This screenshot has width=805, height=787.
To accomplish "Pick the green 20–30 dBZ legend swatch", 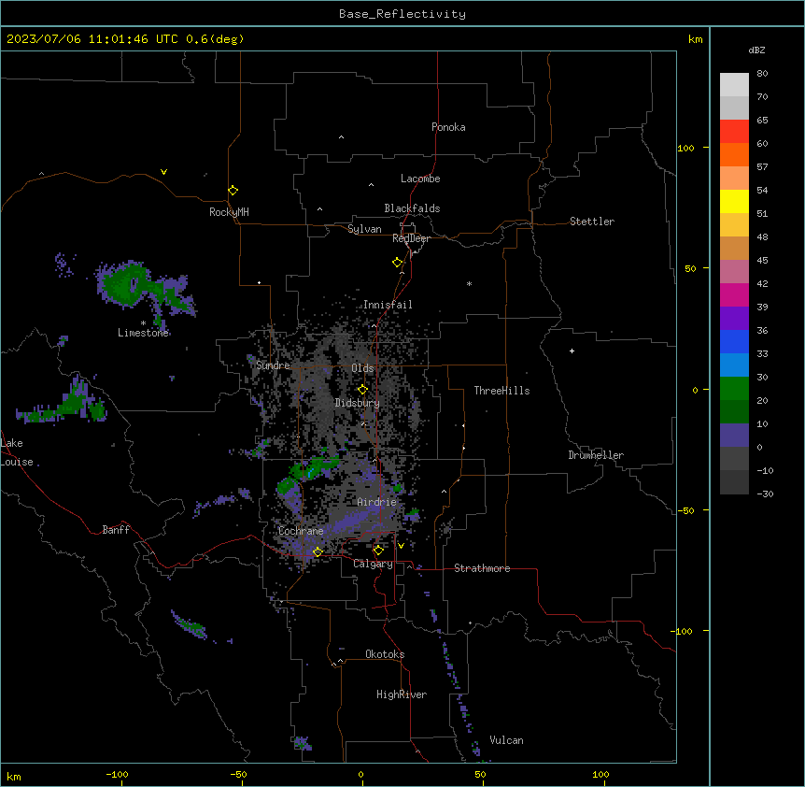I will (734, 389).
